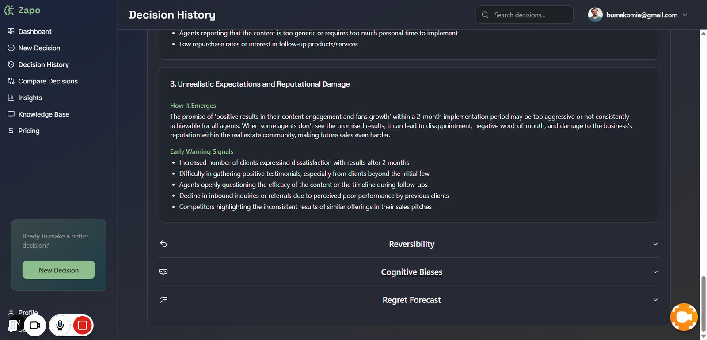
Task: Click the Insights bar chart icon
Action: pyautogui.click(x=11, y=98)
